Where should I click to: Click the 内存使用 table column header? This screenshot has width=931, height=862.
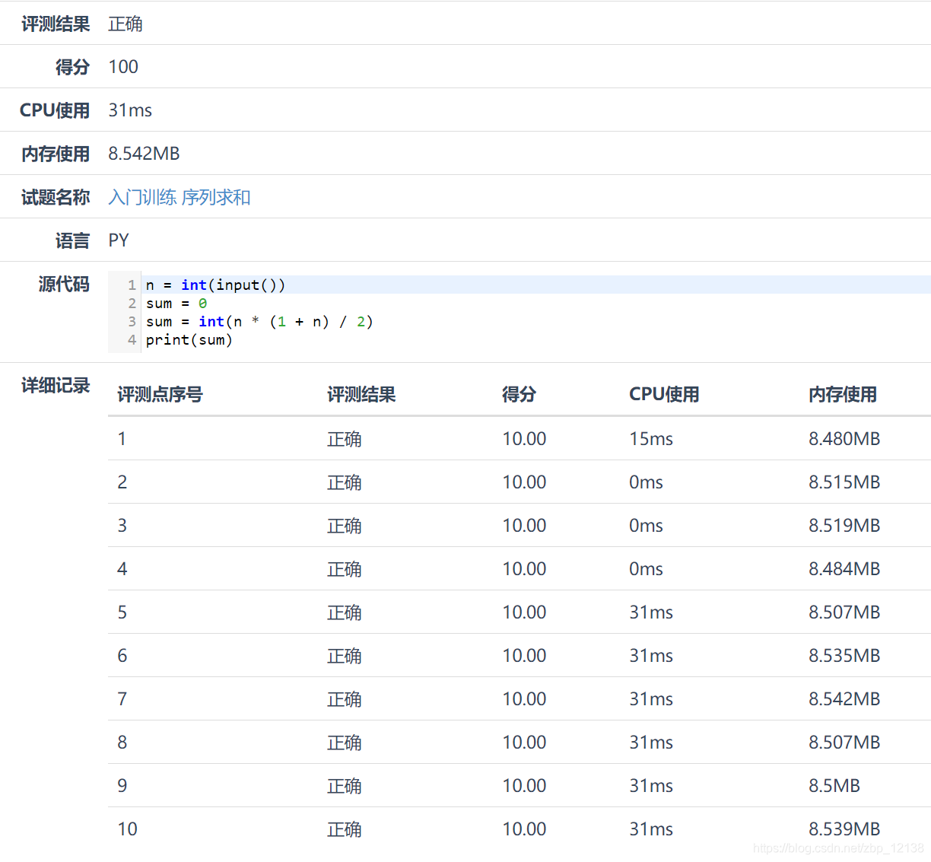(x=843, y=394)
